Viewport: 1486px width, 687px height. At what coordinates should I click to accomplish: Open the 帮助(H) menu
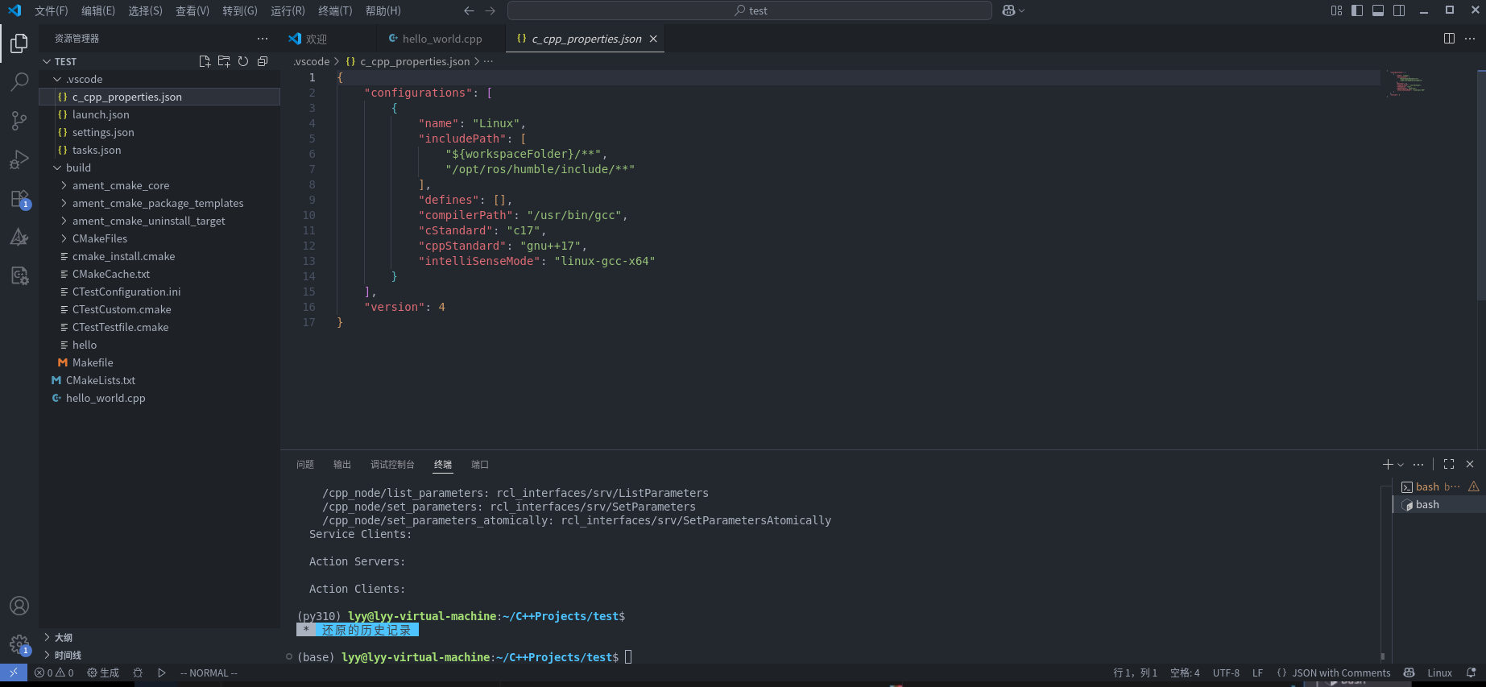[x=383, y=10]
